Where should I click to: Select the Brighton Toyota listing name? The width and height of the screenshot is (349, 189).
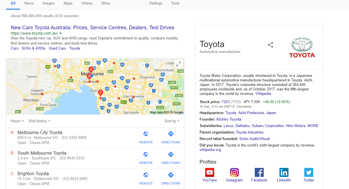[x=33, y=174]
